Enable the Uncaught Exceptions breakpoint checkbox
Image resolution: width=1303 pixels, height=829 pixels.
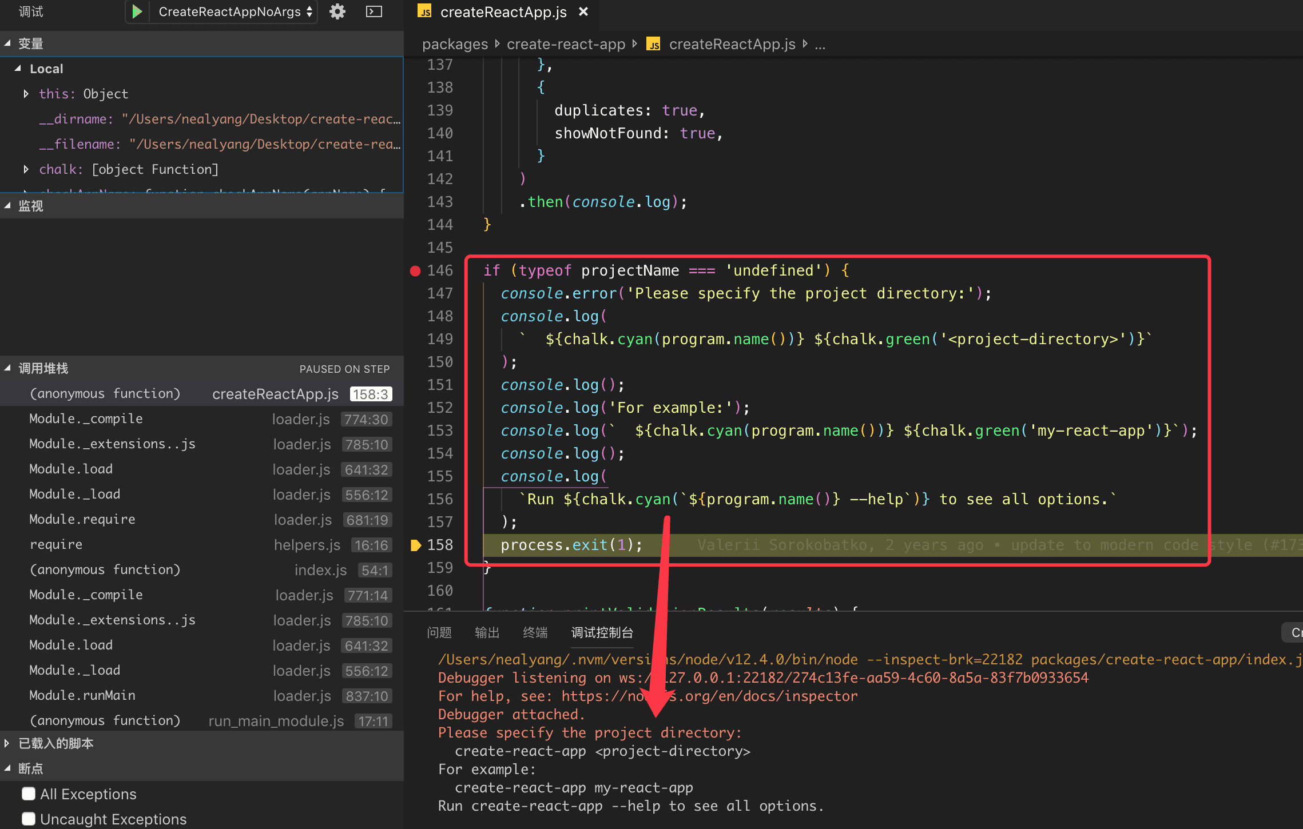pyautogui.click(x=29, y=819)
